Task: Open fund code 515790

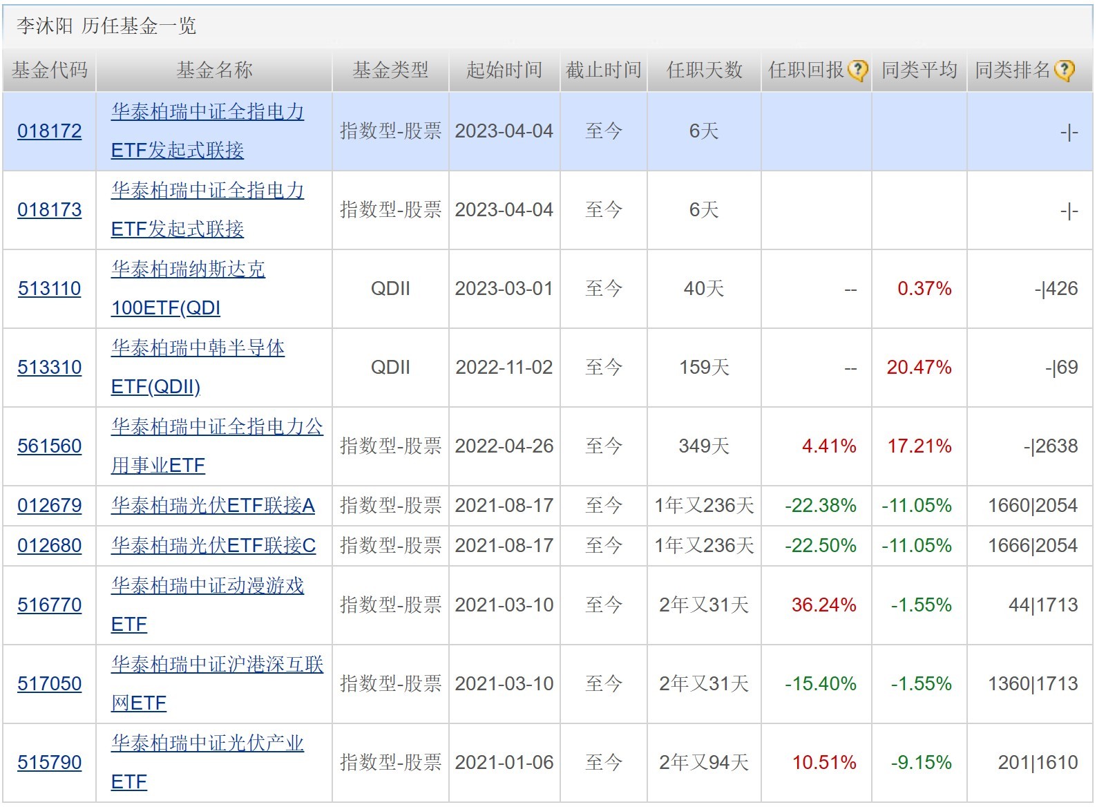Action: pos(50,763)
